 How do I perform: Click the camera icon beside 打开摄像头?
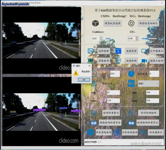144,51
